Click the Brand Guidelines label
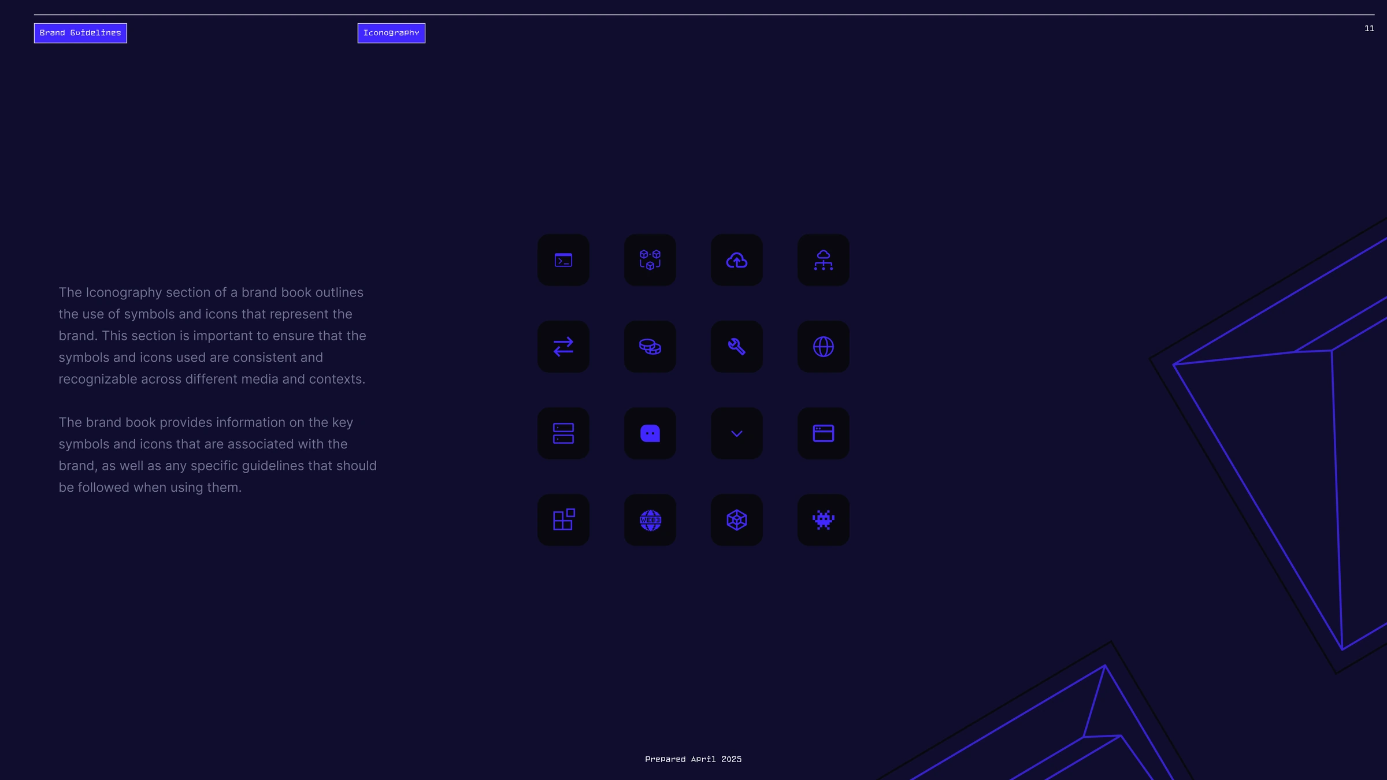This screenshot has height=780, width=1387. coord(80,33)
